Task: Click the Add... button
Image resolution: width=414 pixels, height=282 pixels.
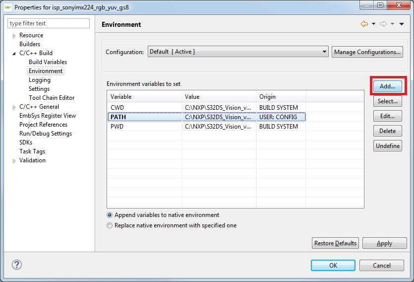Action: tap(387, 86)
